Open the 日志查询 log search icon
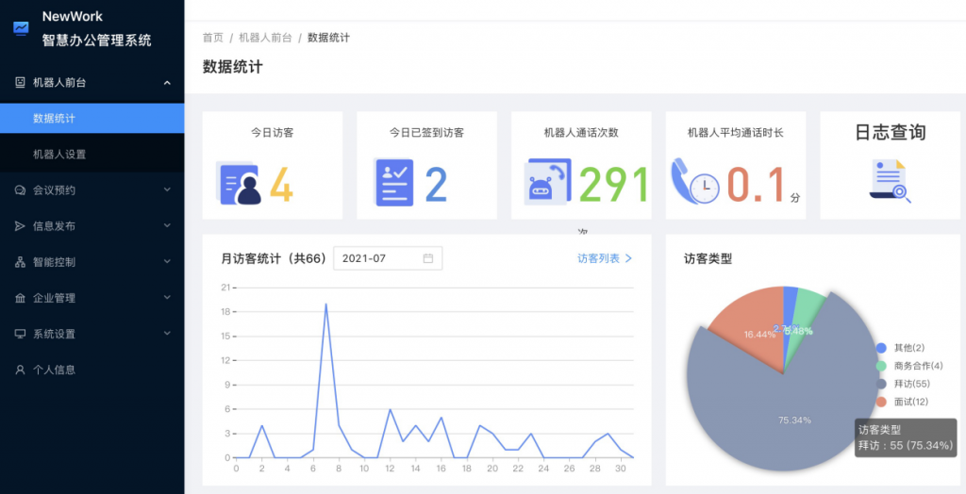Image resolution: width=966 pixels, height=494 pixels. 888,181
